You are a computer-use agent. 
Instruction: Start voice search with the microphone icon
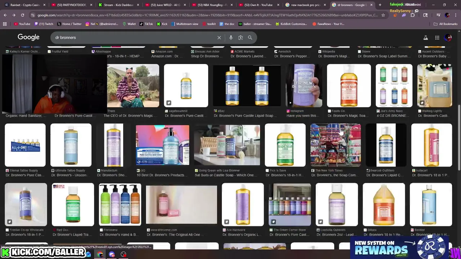(x=231, y=37)
